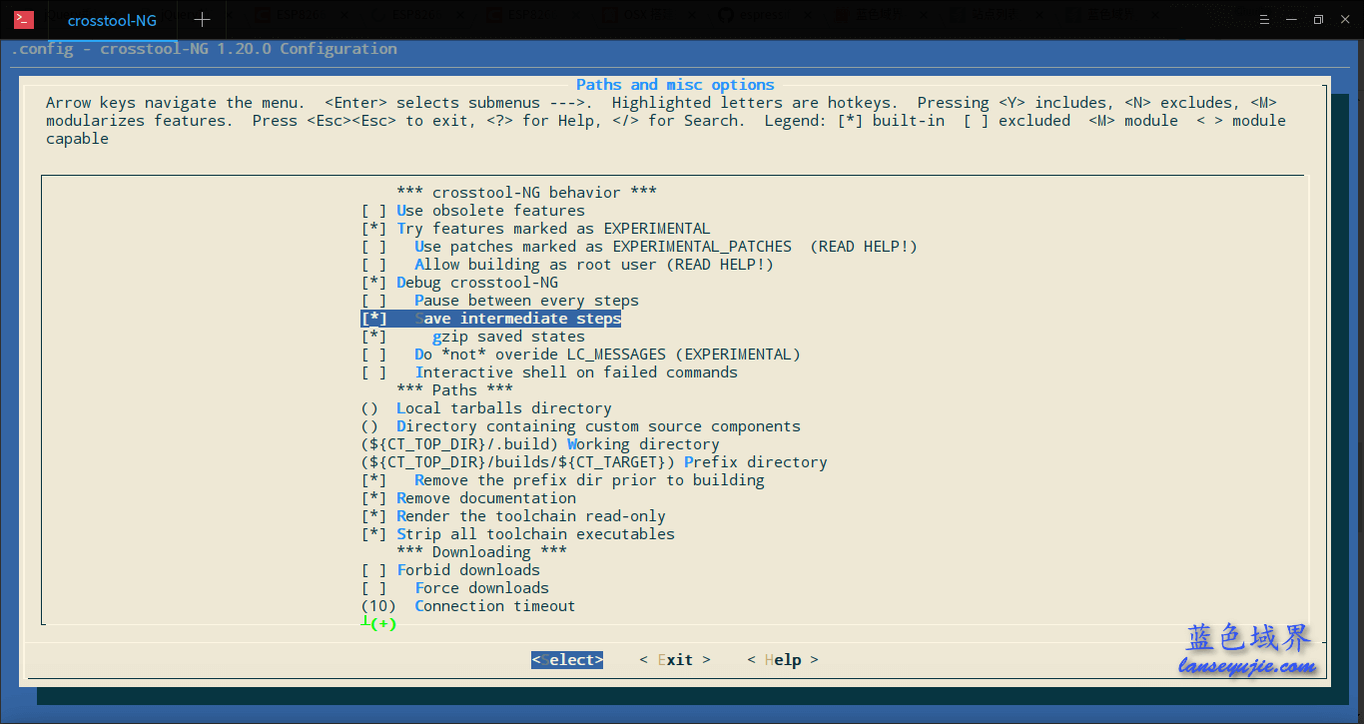1364x724 pixels.
Task: Enable the Use obsolete features option
Action: [x=473, y=211]
